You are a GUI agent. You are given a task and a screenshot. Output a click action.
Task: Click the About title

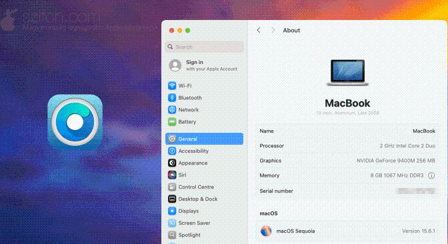tap(291, 30)
